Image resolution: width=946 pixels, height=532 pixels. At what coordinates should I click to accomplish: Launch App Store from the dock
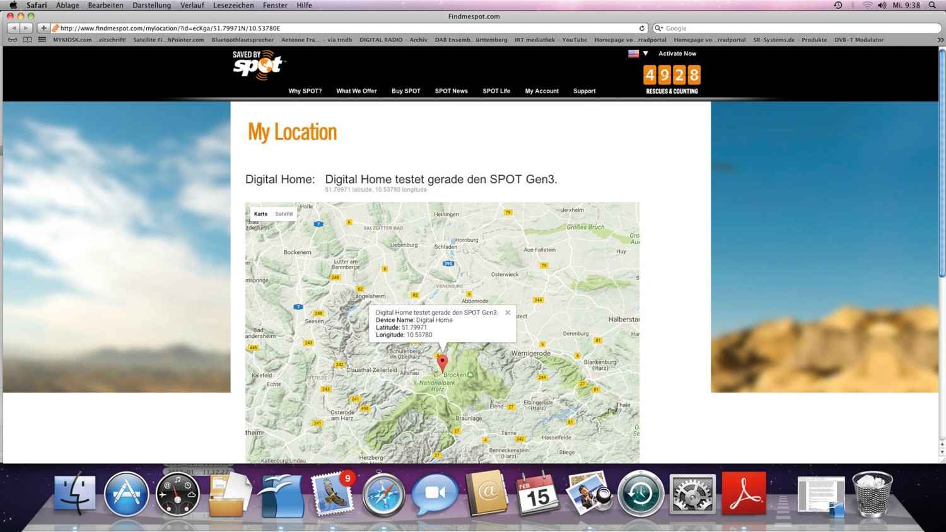coord(126,494)
